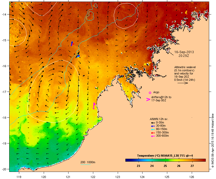The height and width of the screenshot is (179, 216).
Task: Click the longitude axis label 126
Action: (x=192, y=177)
